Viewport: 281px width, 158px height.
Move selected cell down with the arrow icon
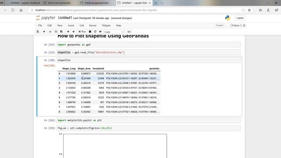73,32
